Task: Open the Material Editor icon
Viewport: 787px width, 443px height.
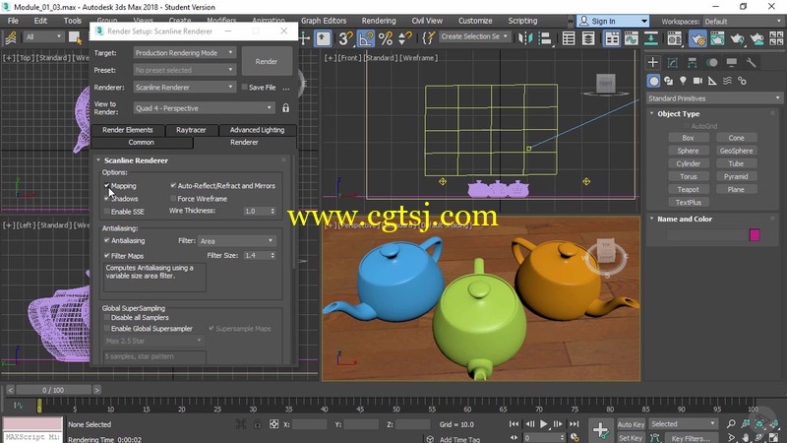Action: [674, 38]
